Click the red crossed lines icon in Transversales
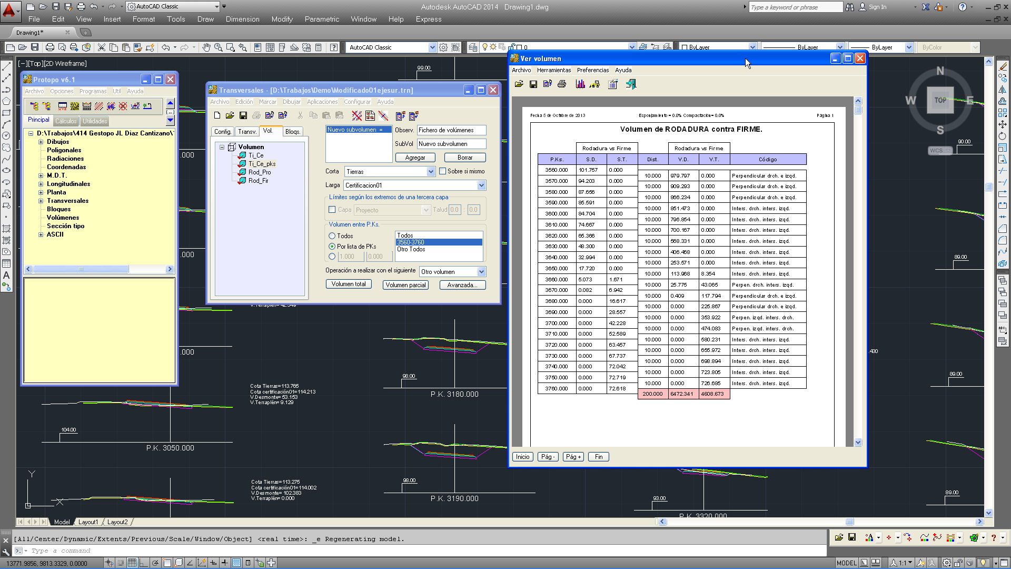This screenshot has width=1011, height=569. [357, 115]
